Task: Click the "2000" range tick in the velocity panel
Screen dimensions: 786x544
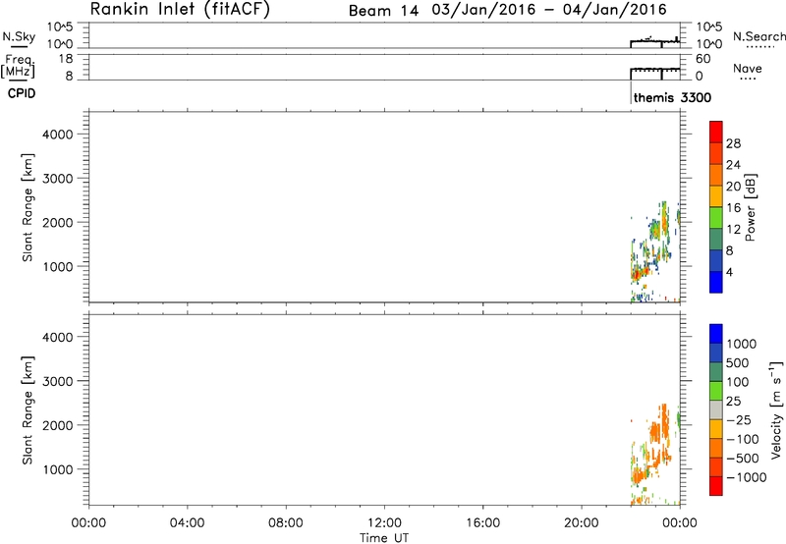Action: (58, 425)
